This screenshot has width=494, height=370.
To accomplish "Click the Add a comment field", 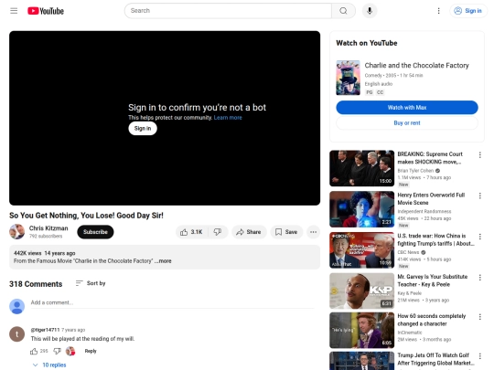I will pos(172,302).
